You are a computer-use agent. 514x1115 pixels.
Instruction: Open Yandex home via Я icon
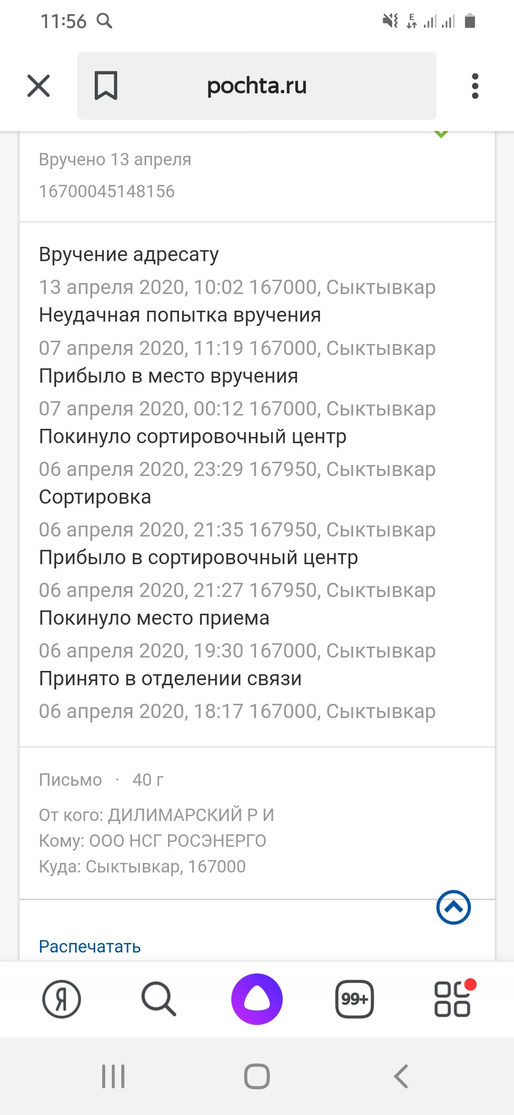click(61, 999)
